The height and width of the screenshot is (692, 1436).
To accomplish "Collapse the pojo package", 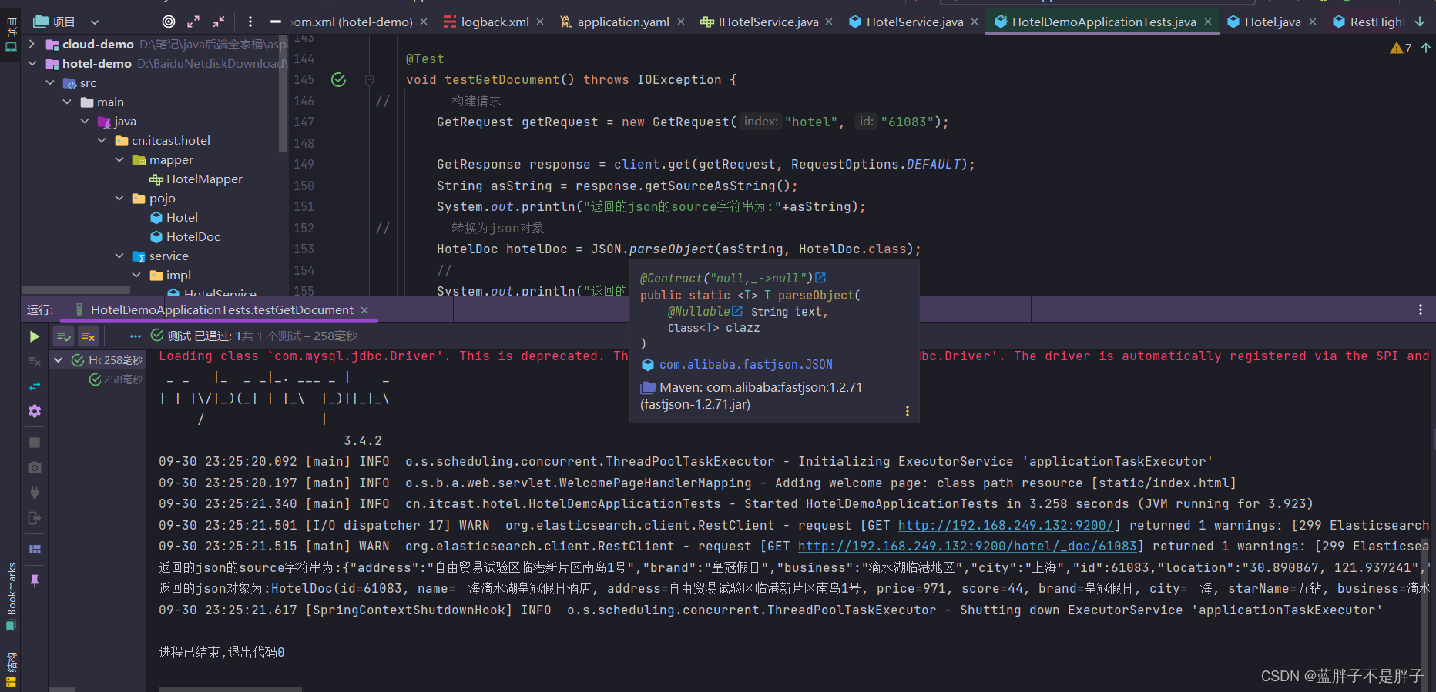I will 119,198.
